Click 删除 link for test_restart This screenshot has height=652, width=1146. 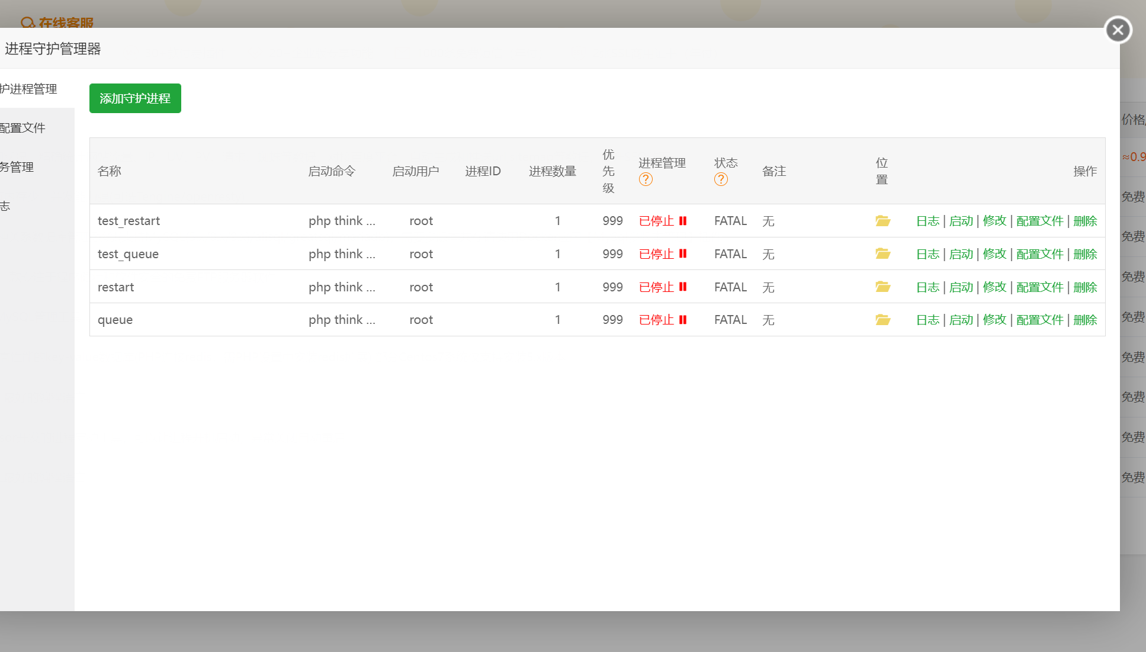point(1085,221)
